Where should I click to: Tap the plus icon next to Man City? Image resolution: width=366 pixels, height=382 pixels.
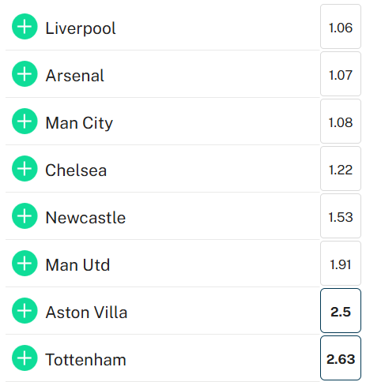pos(25,122)
